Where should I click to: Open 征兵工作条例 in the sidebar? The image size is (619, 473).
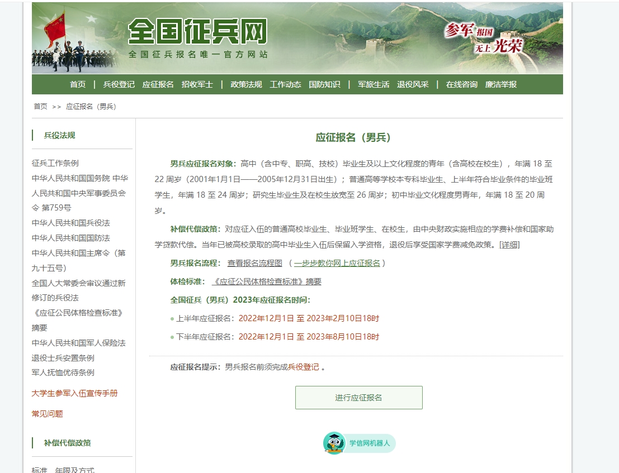(x=55, y=163)
